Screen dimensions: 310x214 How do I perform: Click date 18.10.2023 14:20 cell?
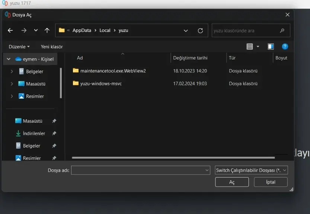(190, 71)
